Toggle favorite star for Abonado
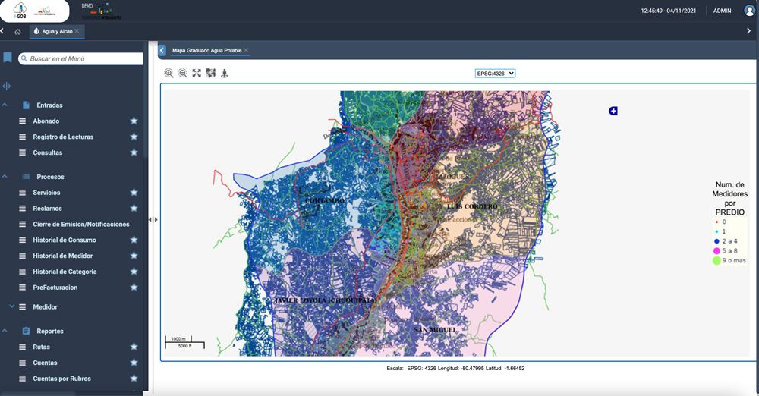The width and height of the screenshot is (759, 396). coord(134,121)
